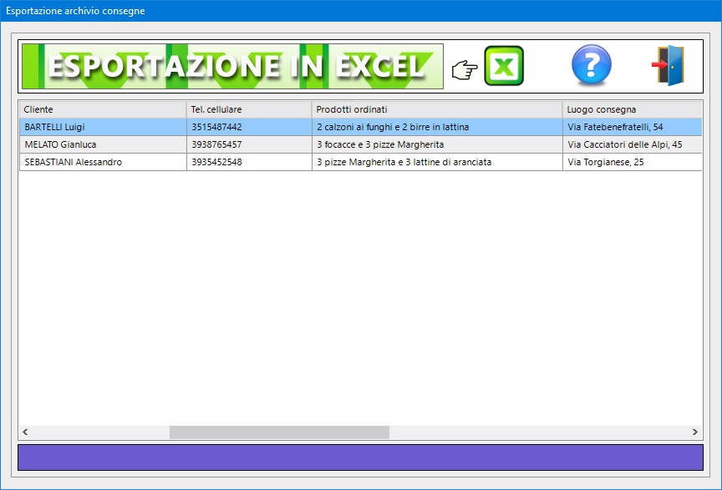Sort by the Tel. cellulare column header
Viewport: 722px width, 490px height.
(249, 109)
